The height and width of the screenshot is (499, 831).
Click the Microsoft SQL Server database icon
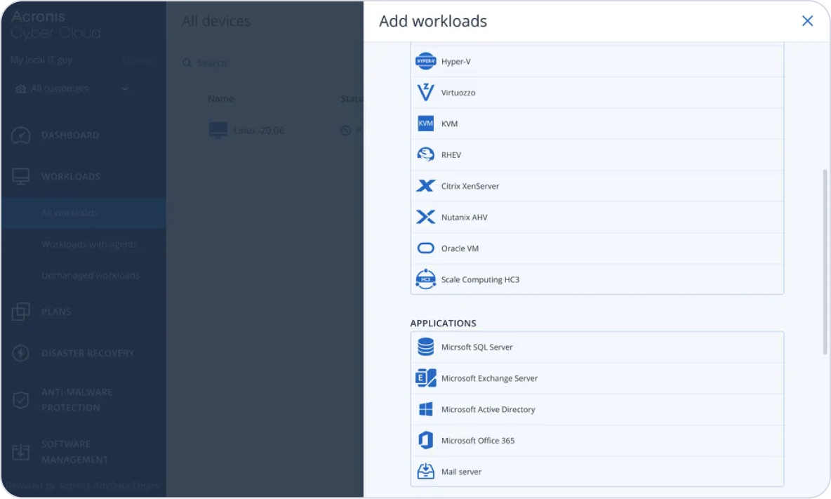(425, 347)
